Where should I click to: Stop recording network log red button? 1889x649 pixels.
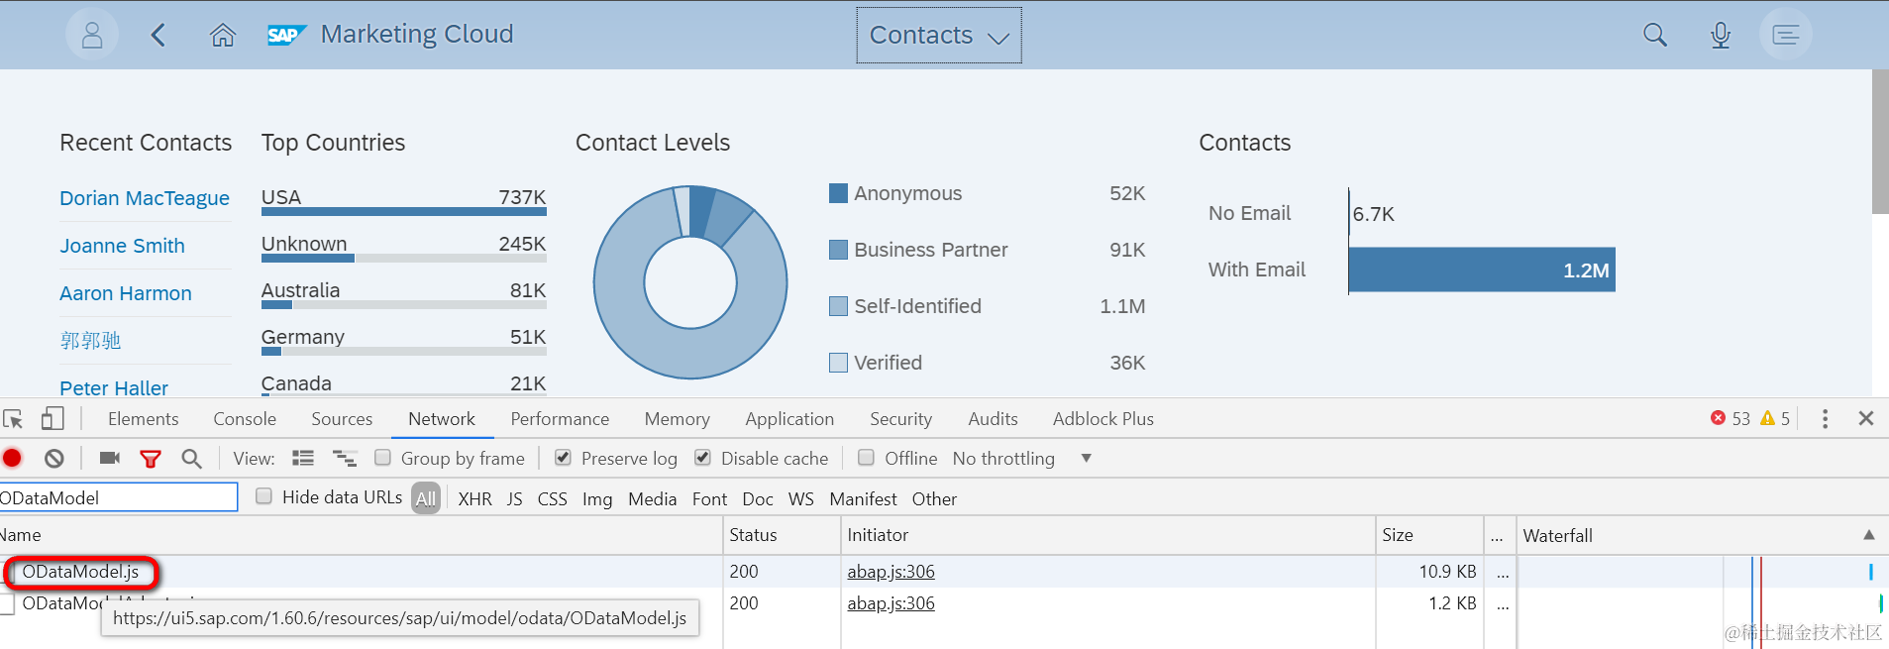13,458
